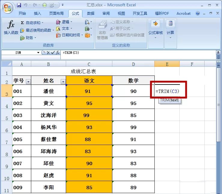Select column C header
The height and width of the screenshot is (194, 222).
click(89, 64)
